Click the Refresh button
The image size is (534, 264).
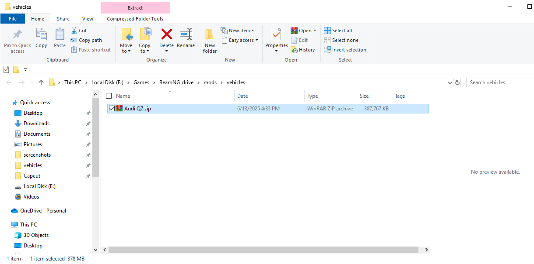(458, 82)
